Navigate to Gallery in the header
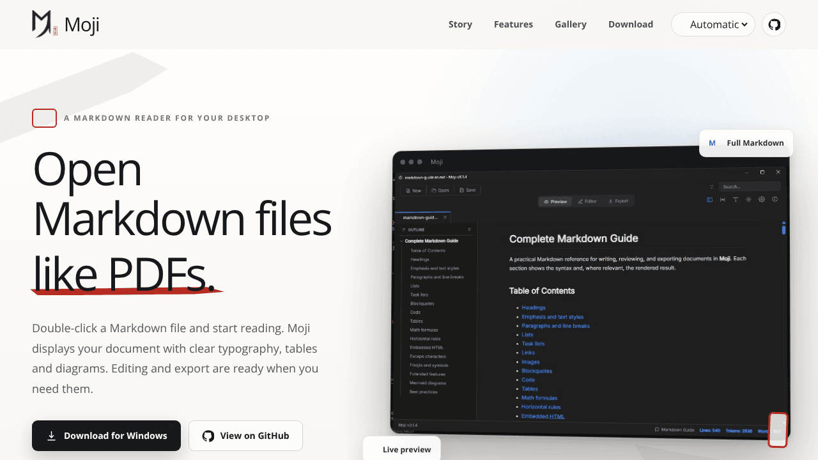818x460 pixels. tap(571, 24)
